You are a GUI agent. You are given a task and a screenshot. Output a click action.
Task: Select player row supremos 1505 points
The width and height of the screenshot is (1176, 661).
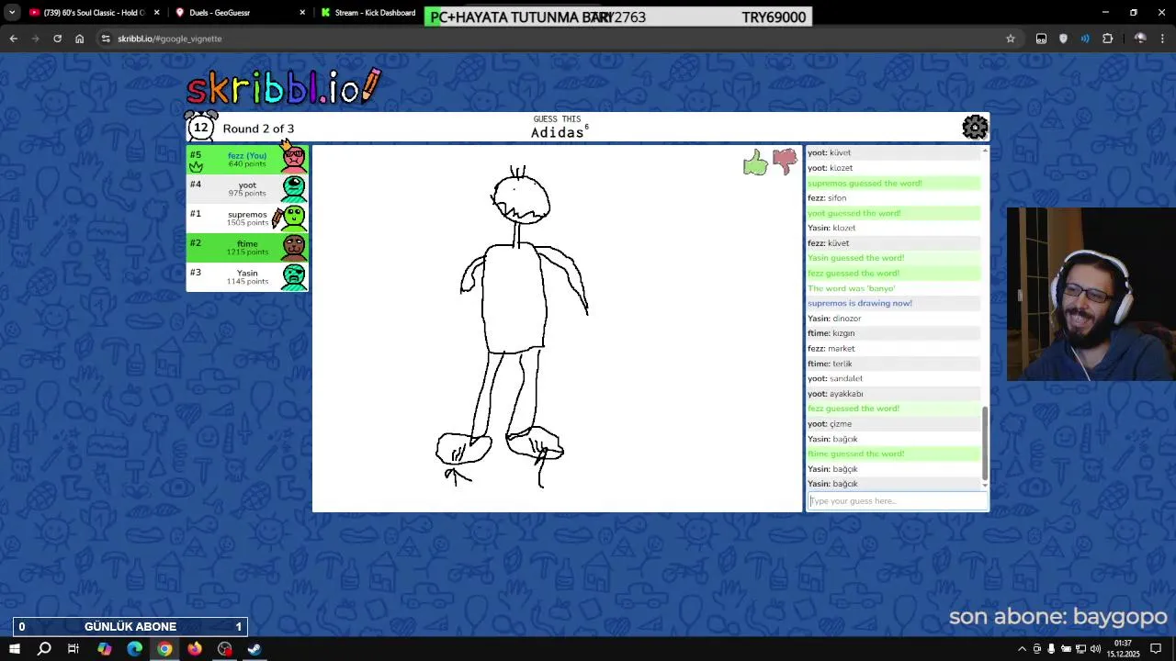(x=247, y=218)
